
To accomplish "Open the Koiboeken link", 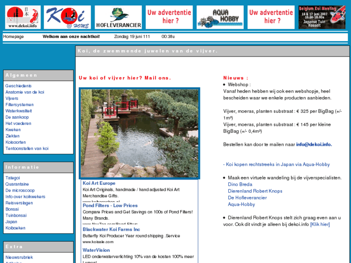I will (x=15, y=228).
